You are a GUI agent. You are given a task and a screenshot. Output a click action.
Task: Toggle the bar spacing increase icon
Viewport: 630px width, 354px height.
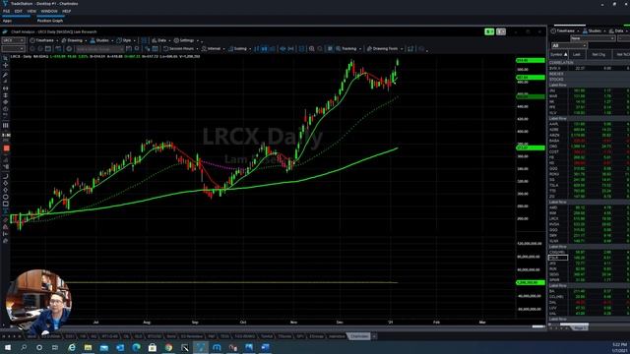[x=283, y=49]
